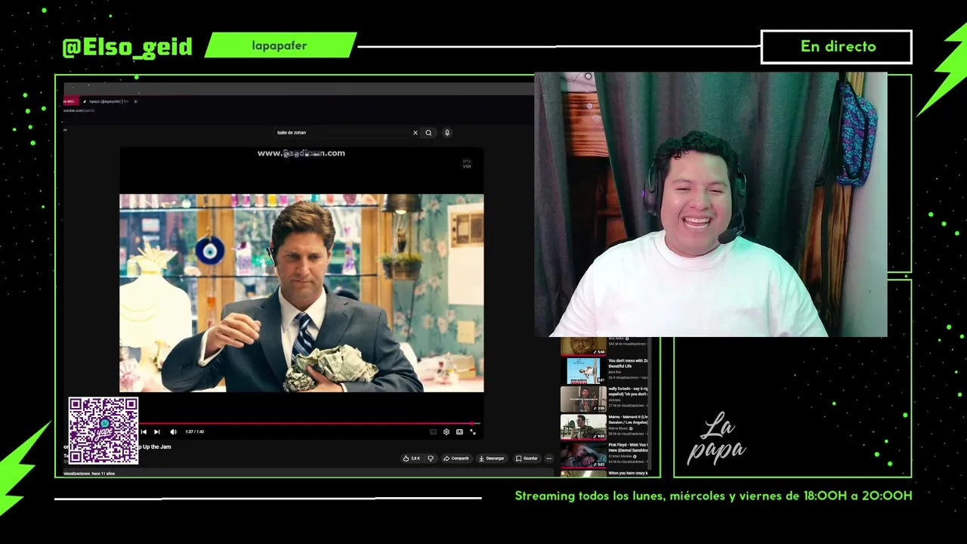
Task: Open the Pink Floyd Wish You Were Here thumbnail
Action: (583, 455)
